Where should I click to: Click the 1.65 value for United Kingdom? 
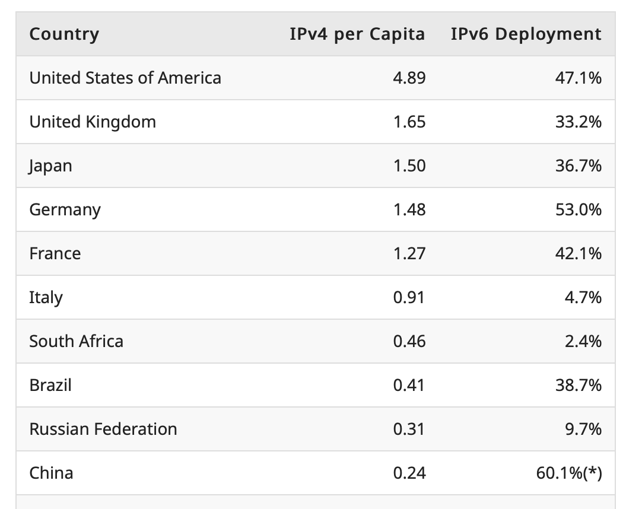tap(409, 122)
